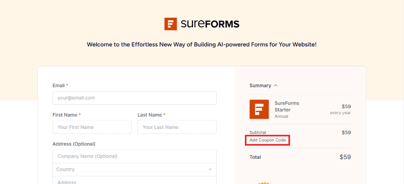Click the Address (Optional) section label

click(x=74, y=144)
